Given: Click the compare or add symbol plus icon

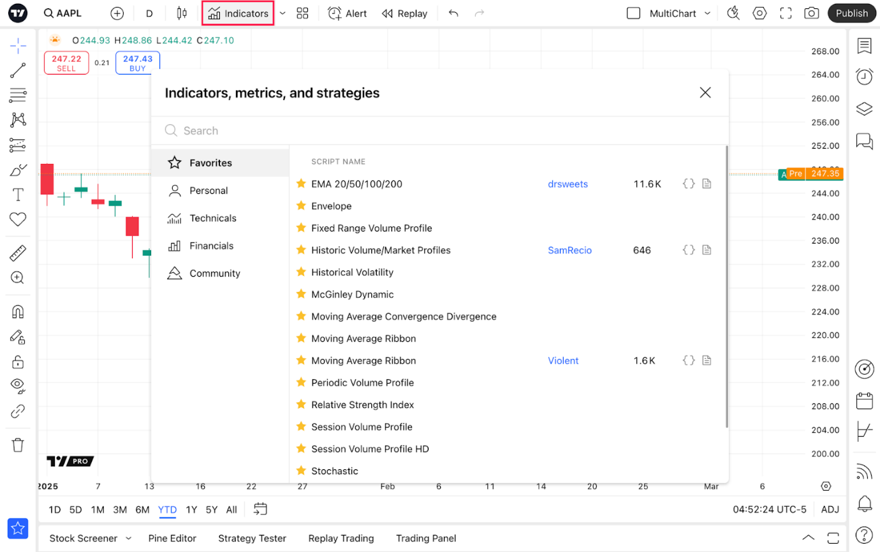Looking at the screenshot, I should point(117,13).
